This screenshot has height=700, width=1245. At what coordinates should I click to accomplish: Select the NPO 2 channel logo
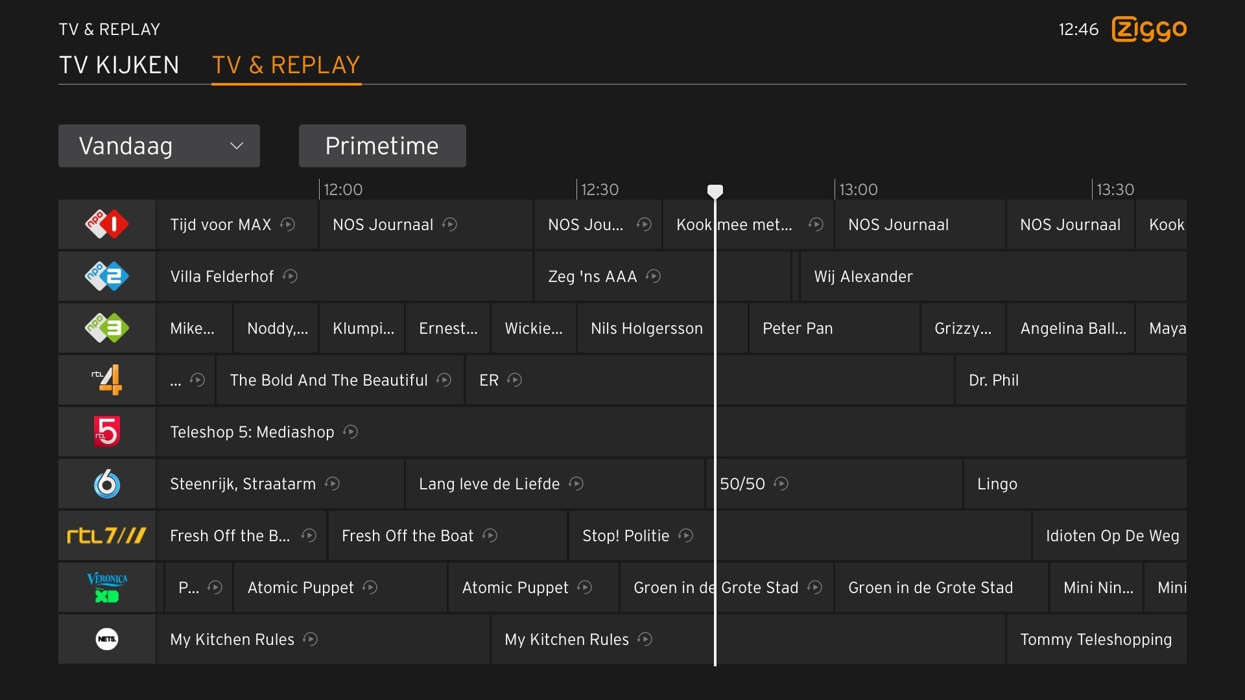point(106,276)
